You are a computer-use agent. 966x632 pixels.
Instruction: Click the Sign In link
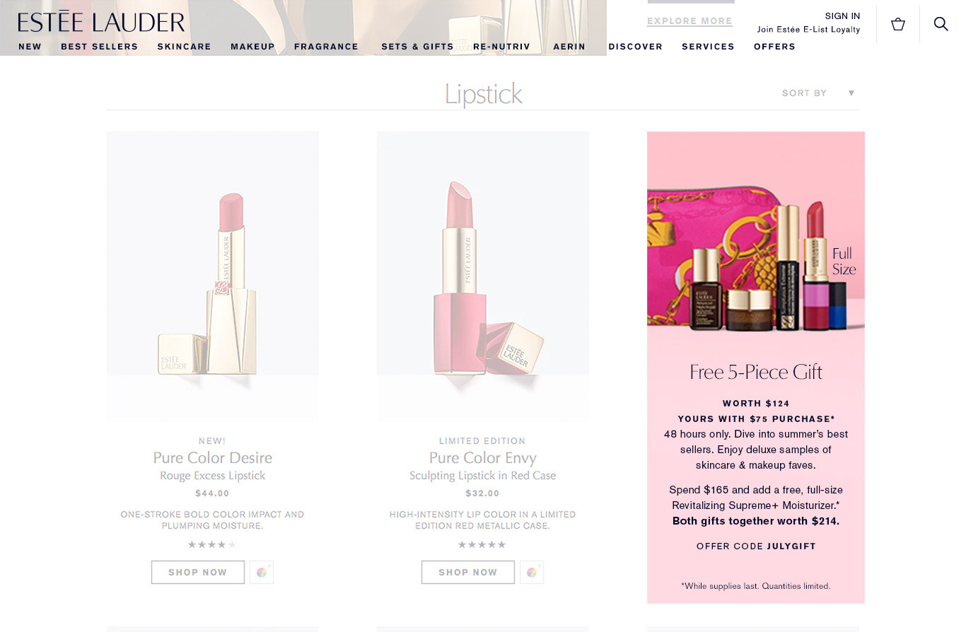[842, 16]
